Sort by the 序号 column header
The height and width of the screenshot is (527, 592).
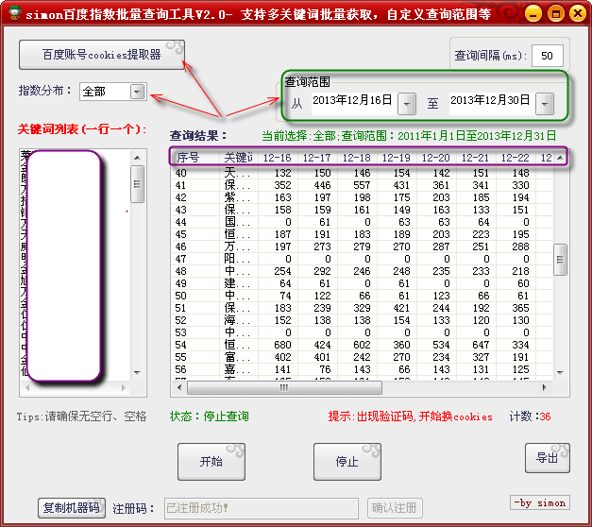pos(195,157)
